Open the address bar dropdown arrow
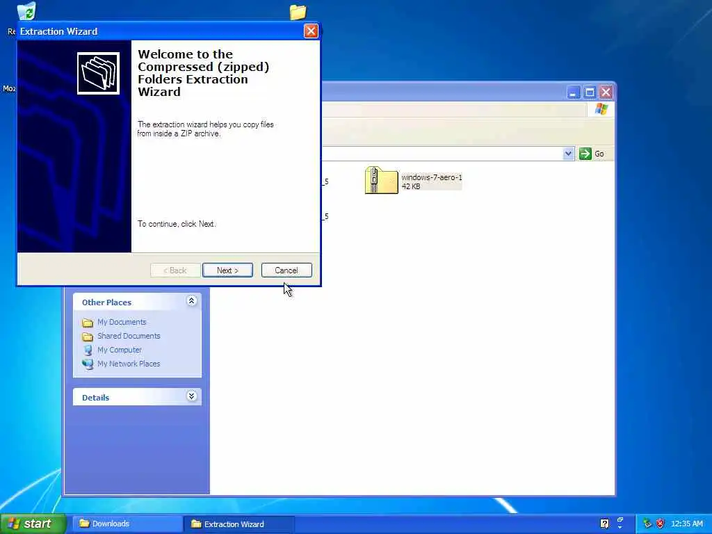This screenshot has height=534, width=712. (568, 154)
